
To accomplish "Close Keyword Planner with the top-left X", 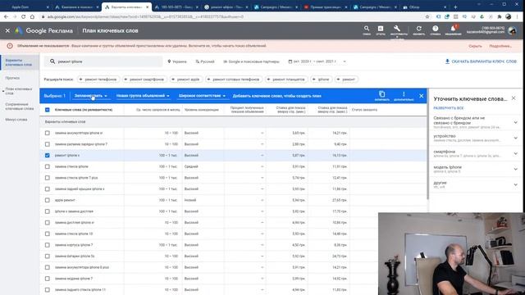I will [7, 30].
